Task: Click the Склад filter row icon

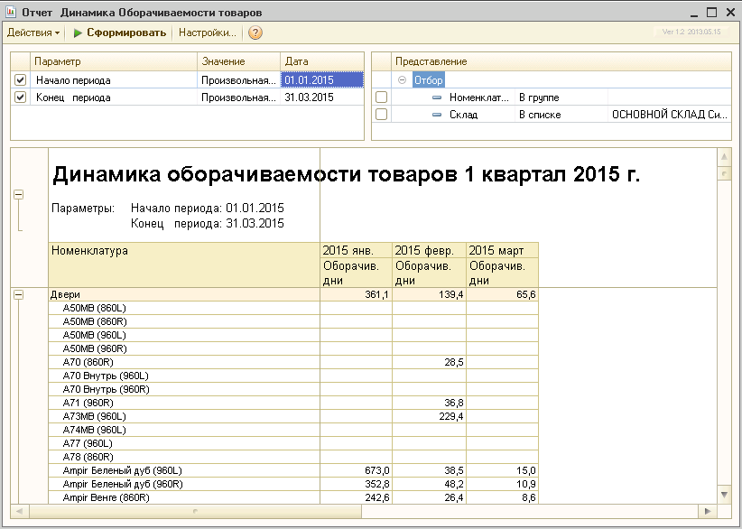Action: (x=438, y=115)
